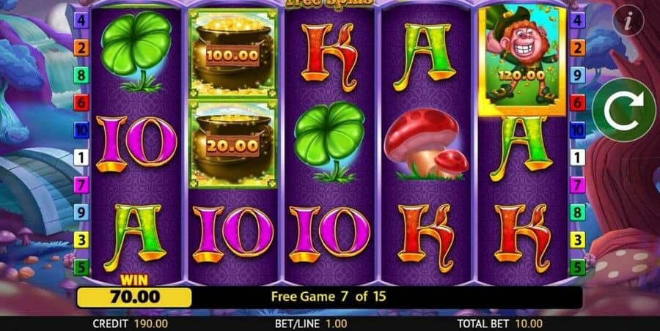Select payline 7 marker on the left
The image size is (660, 331).
[81, 185]
